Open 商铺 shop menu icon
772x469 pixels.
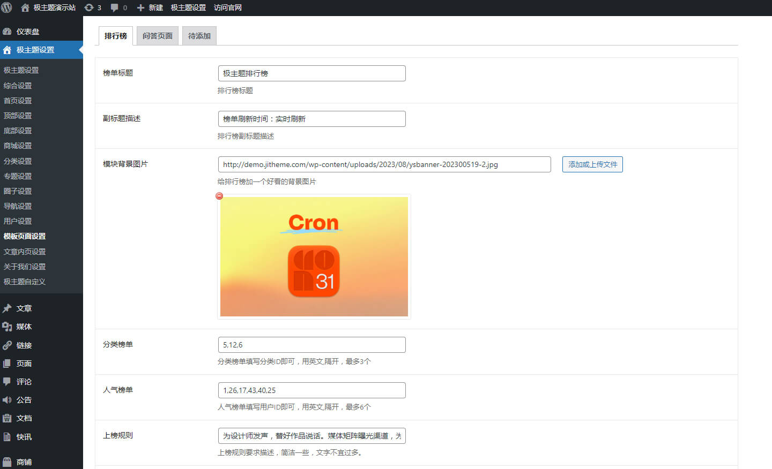[x=7, y=462]
